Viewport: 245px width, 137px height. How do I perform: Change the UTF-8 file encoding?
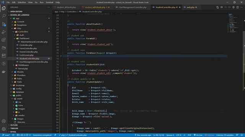click(179, 135)
